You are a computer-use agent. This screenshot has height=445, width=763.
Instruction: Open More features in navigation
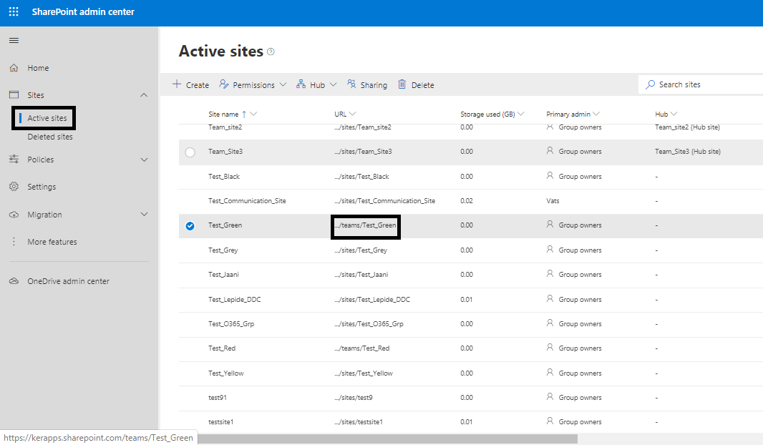pyautogui.click(x=52, y=242)
